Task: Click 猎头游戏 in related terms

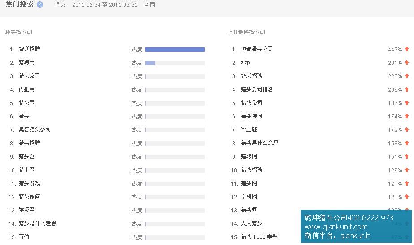Action: click(29, 183)
